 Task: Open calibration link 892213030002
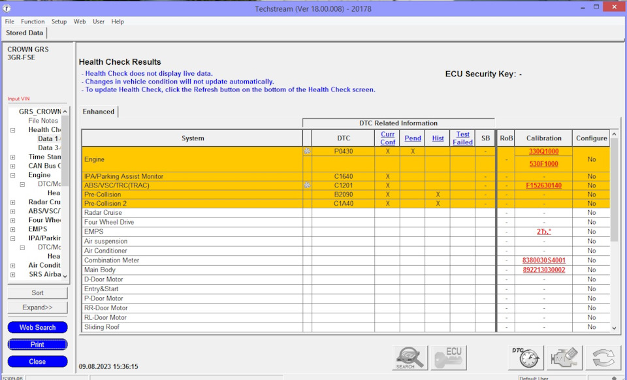pos(544,270)
